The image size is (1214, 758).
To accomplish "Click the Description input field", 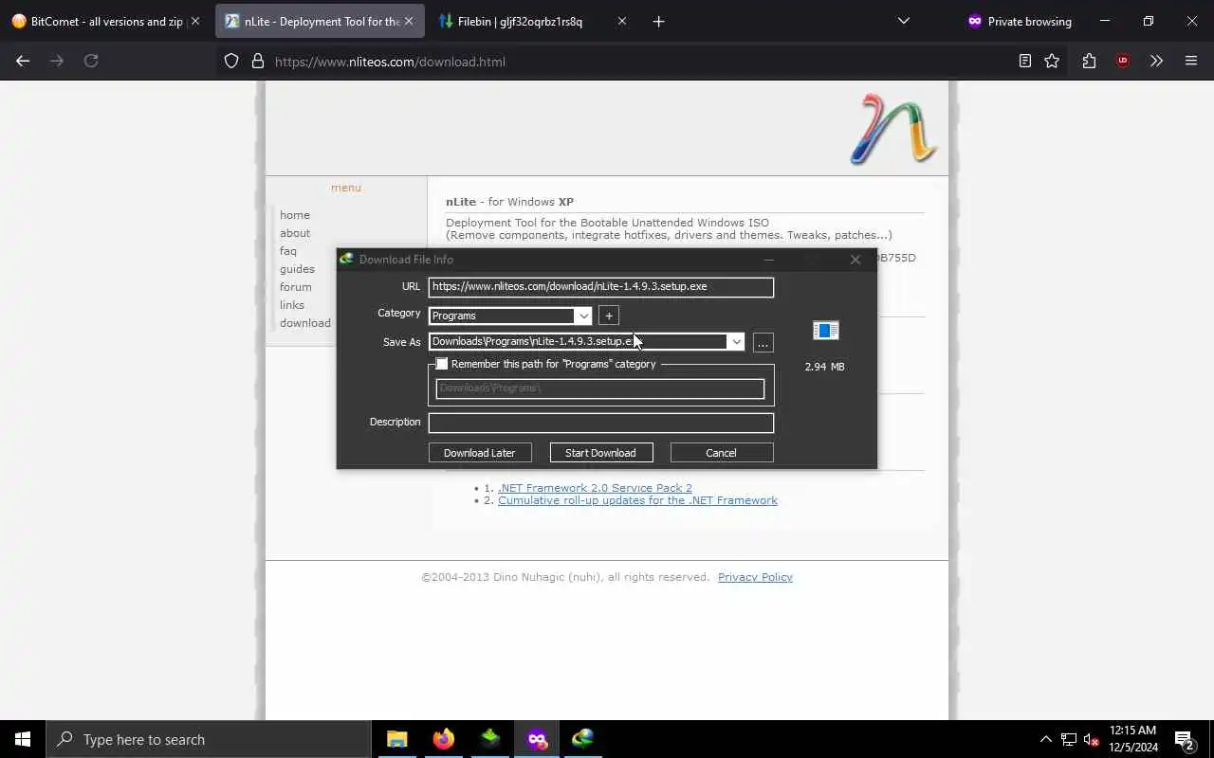I will (601, 423).
